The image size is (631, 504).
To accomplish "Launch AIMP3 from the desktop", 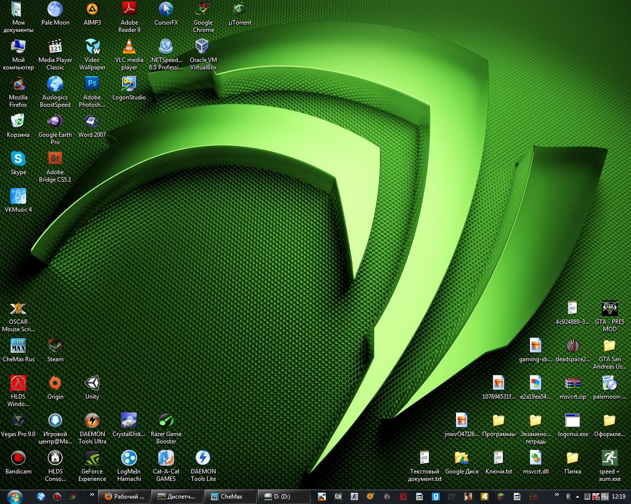I will point(92,14).
